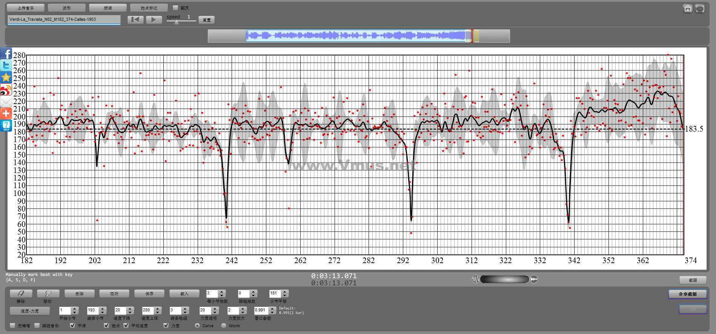
Task: Decrease the 速度上限 tempo upper limit
Action: coord(158,313)
